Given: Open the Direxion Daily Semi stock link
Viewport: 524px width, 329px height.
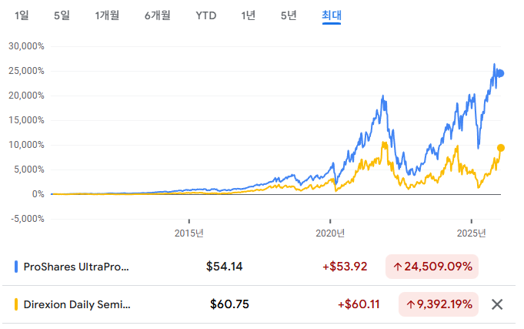Looking at the screenshot, I should (78, 304).
